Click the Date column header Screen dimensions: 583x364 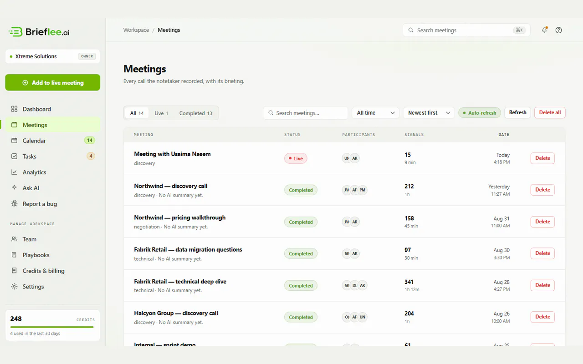click(x=504, y=135)
